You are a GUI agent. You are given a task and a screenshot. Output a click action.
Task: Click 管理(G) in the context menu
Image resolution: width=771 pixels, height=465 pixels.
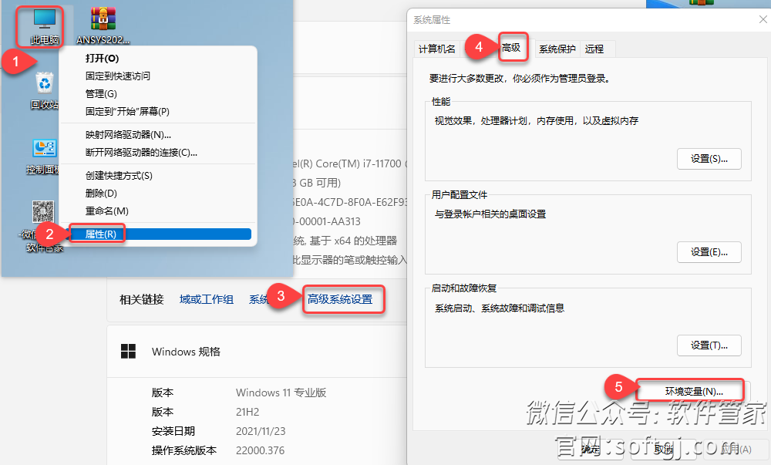click(x=101, y=93)
